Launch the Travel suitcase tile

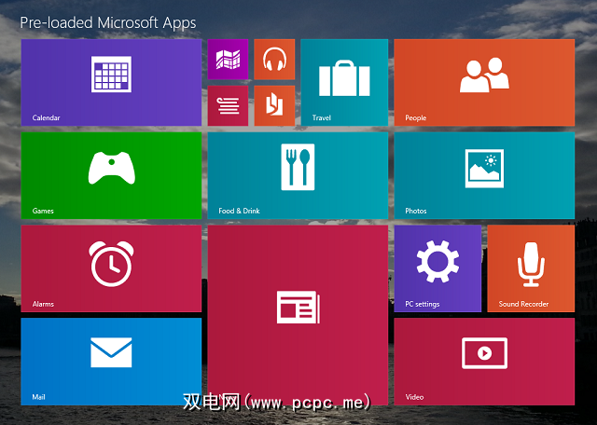(344, 82)
